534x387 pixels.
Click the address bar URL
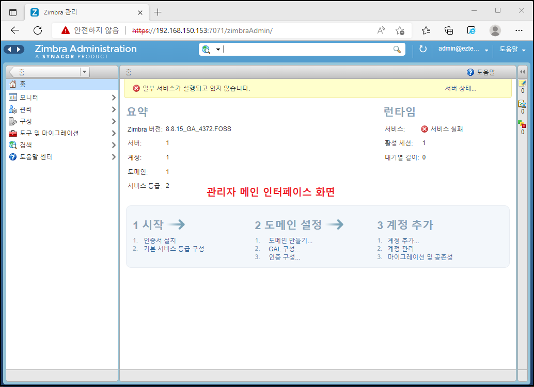tap(202, 30)
